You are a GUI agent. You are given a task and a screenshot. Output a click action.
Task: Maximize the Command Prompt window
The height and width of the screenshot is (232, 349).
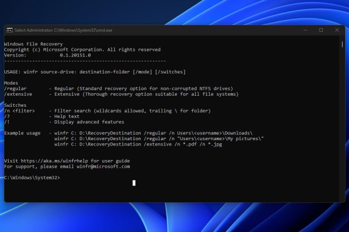(x=321, y=30)
